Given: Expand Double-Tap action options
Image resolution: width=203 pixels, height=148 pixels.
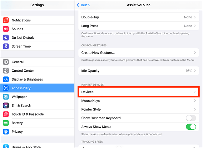Looking at the screenshot, I should [x=139, y=17].
